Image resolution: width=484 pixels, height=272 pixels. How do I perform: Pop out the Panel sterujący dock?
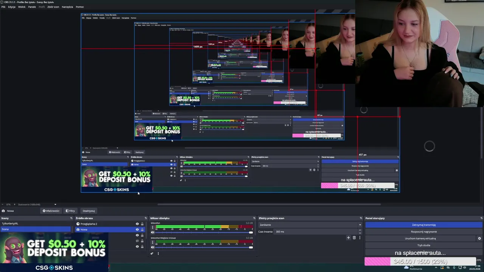pos(481,218)
